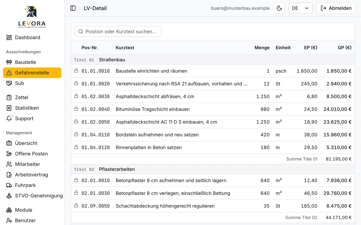This screenshot has height=225, width=361.
Task: Click the Module boxes icon
Action: click(x=9, y=210)
